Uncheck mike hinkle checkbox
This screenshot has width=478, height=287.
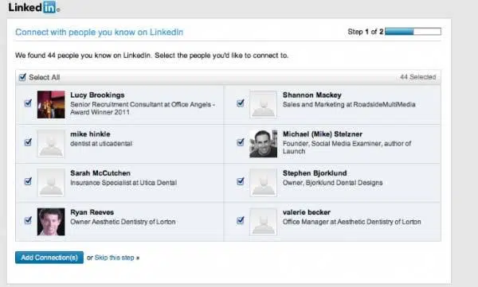[x=28, y=142]
